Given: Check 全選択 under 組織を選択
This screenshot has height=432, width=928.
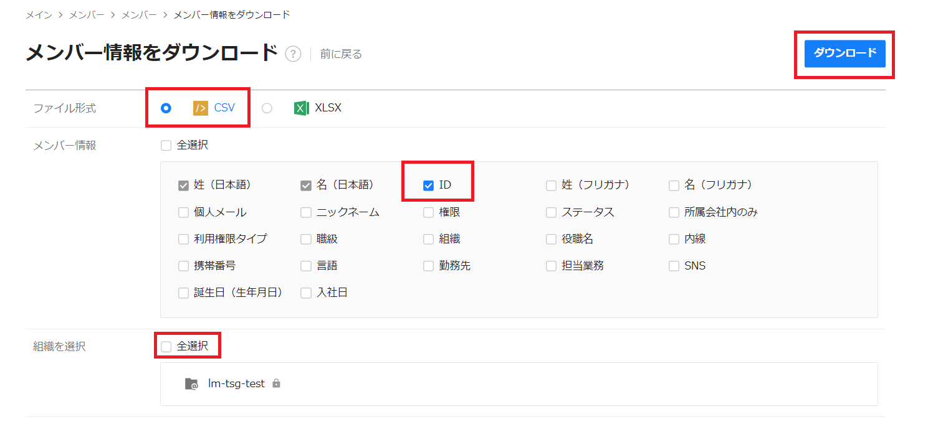Looking at the screenshot, I should (x=166, y=347).
